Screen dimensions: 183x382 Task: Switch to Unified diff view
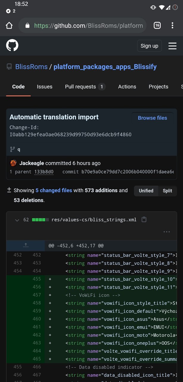pos(146,191)
